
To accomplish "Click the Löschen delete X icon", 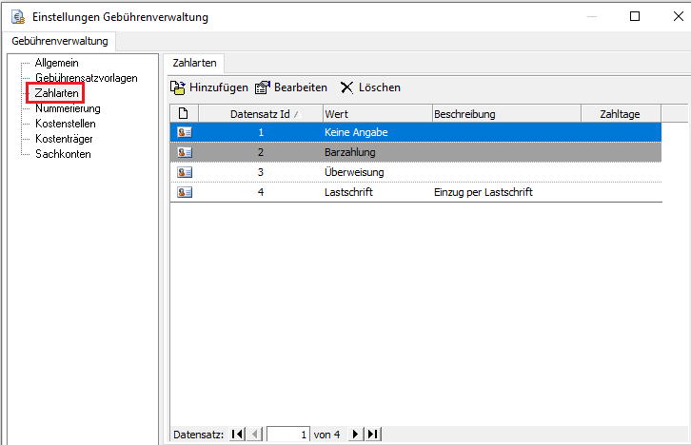I will pyautogui.click(x=347, y=87).
